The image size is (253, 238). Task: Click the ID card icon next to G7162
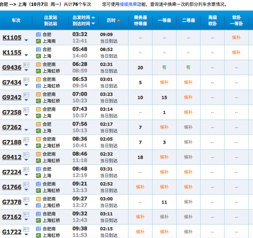click(26, 214)
